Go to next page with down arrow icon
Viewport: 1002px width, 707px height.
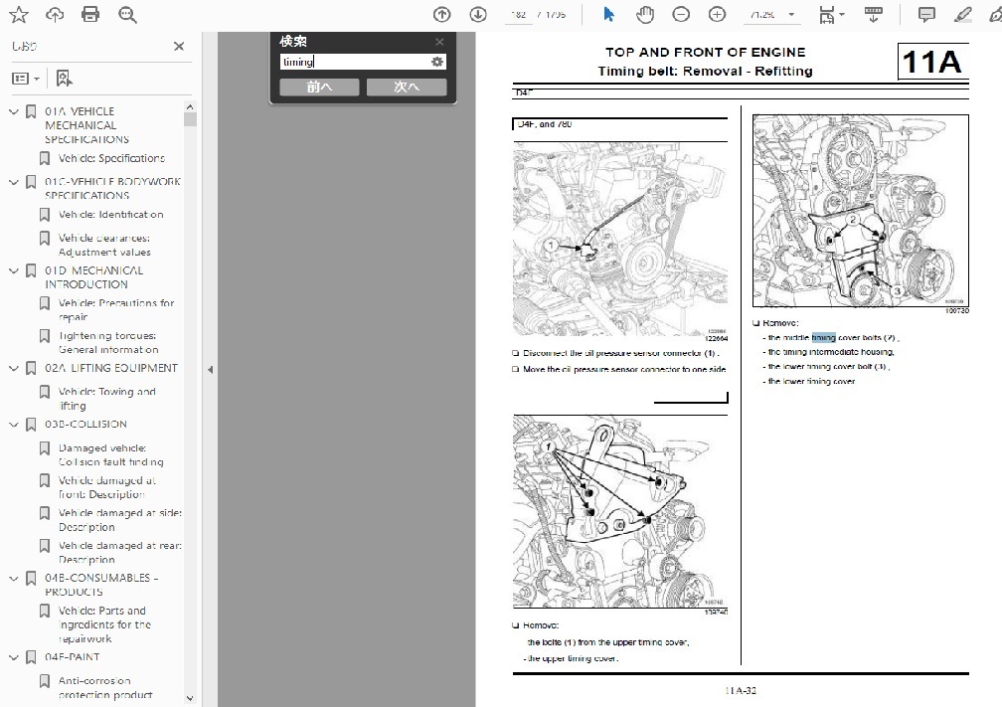[478, 14]
